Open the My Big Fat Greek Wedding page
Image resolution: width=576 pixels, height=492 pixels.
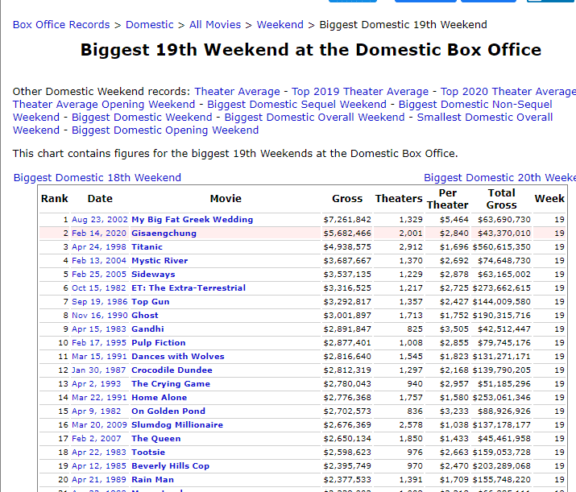pyautogui.click(x=193, y=220)
